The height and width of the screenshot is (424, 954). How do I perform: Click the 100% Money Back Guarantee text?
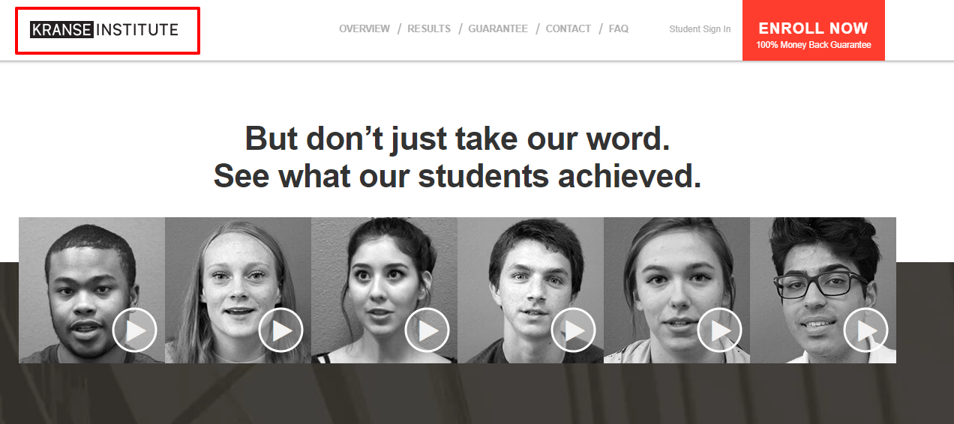814,45
